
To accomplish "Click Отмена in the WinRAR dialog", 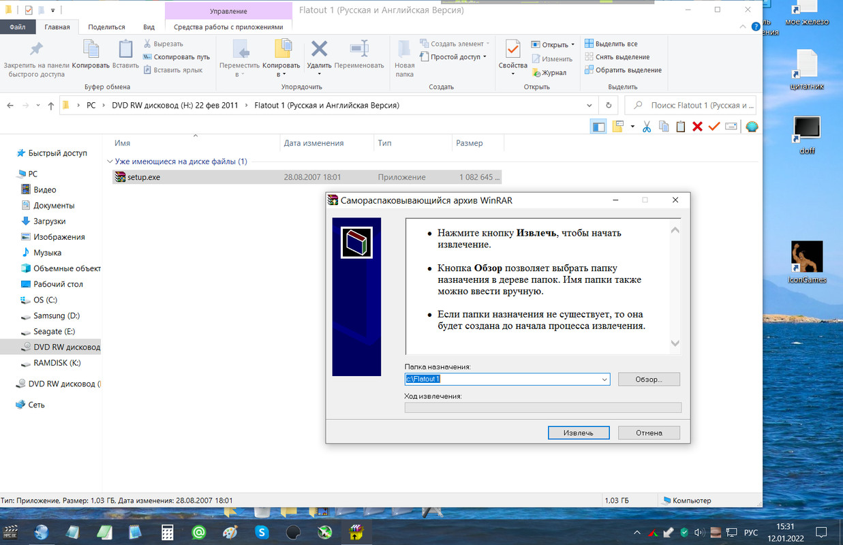I will [649, 433].
